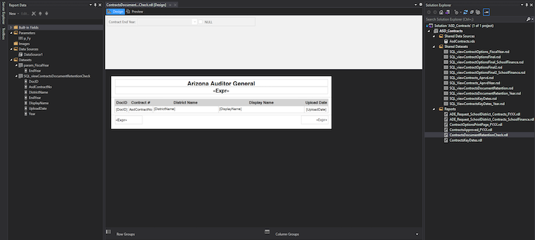Collapse the Data Sources folder
The height and width of the screenshot is (240, 535).
point(11,49)
